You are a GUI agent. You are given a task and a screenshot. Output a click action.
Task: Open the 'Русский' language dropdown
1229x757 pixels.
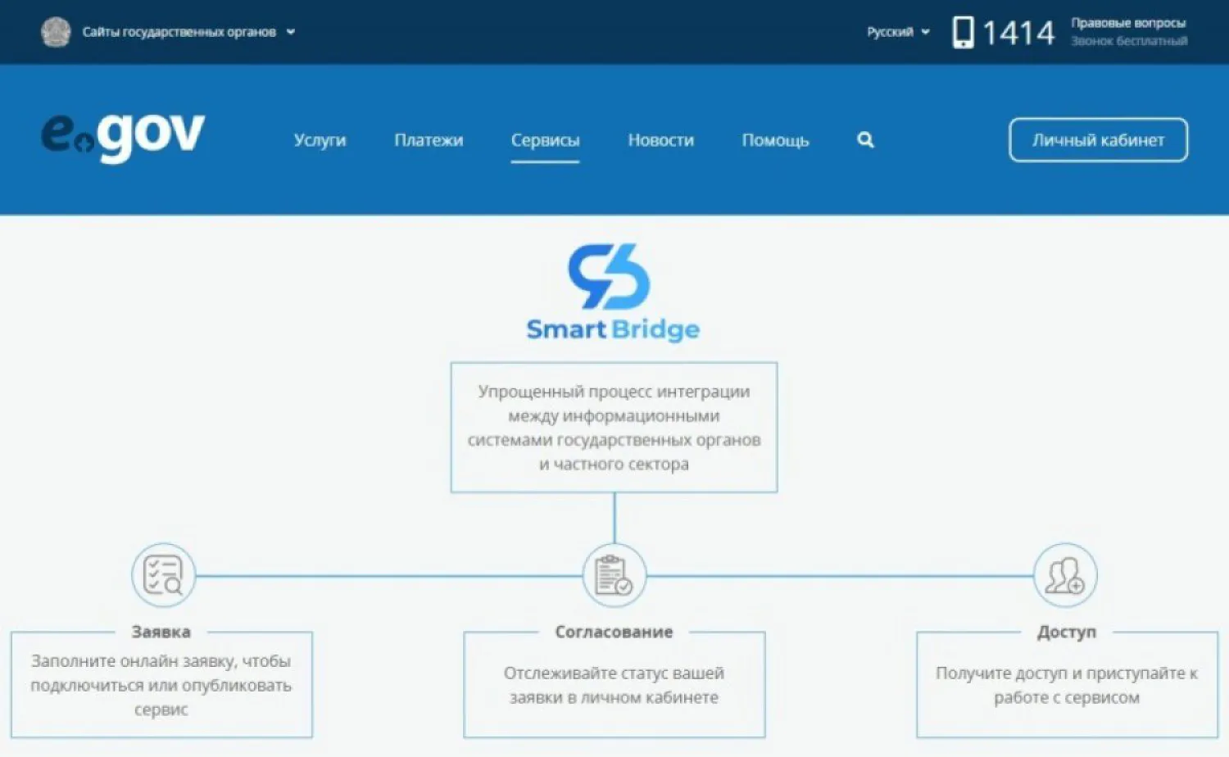point(899,32)
